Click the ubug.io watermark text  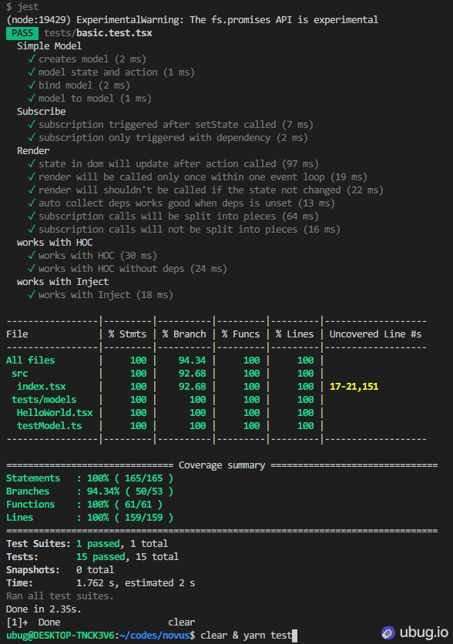pyautogui.click(x=424, y=632)
